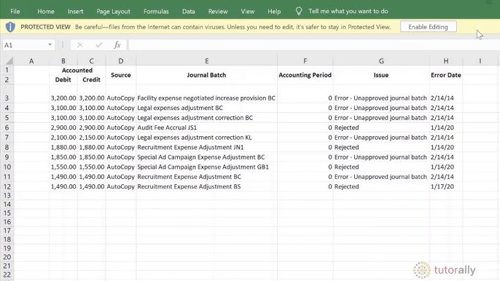Image resolution: width=500 pixels, height=281 pixels.
Task: Click inside the Name Box showing A1
Action: (25, 45)
